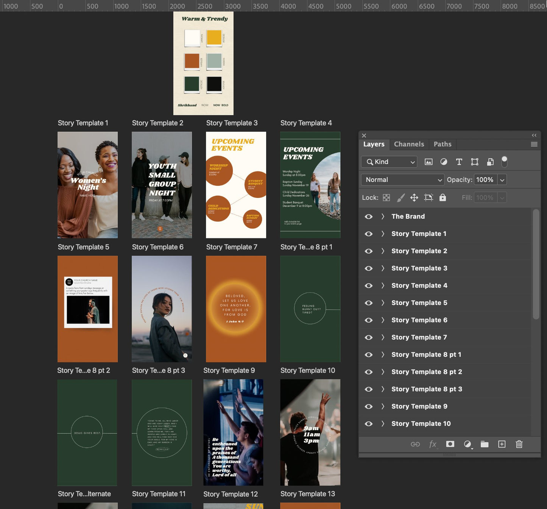Filter layers by type layer icon
The height and width of the screenshot is (509, 547).
click(x=459, y=162)
